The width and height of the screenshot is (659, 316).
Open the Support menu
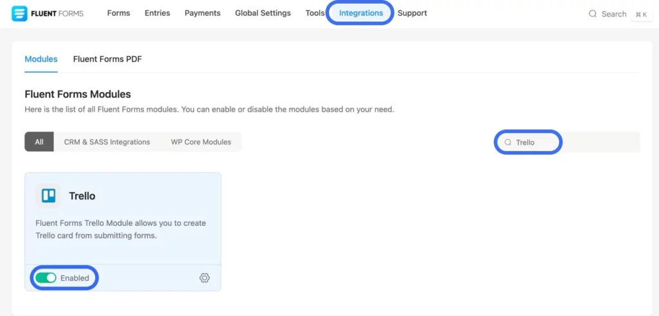(x=413, y=13)
